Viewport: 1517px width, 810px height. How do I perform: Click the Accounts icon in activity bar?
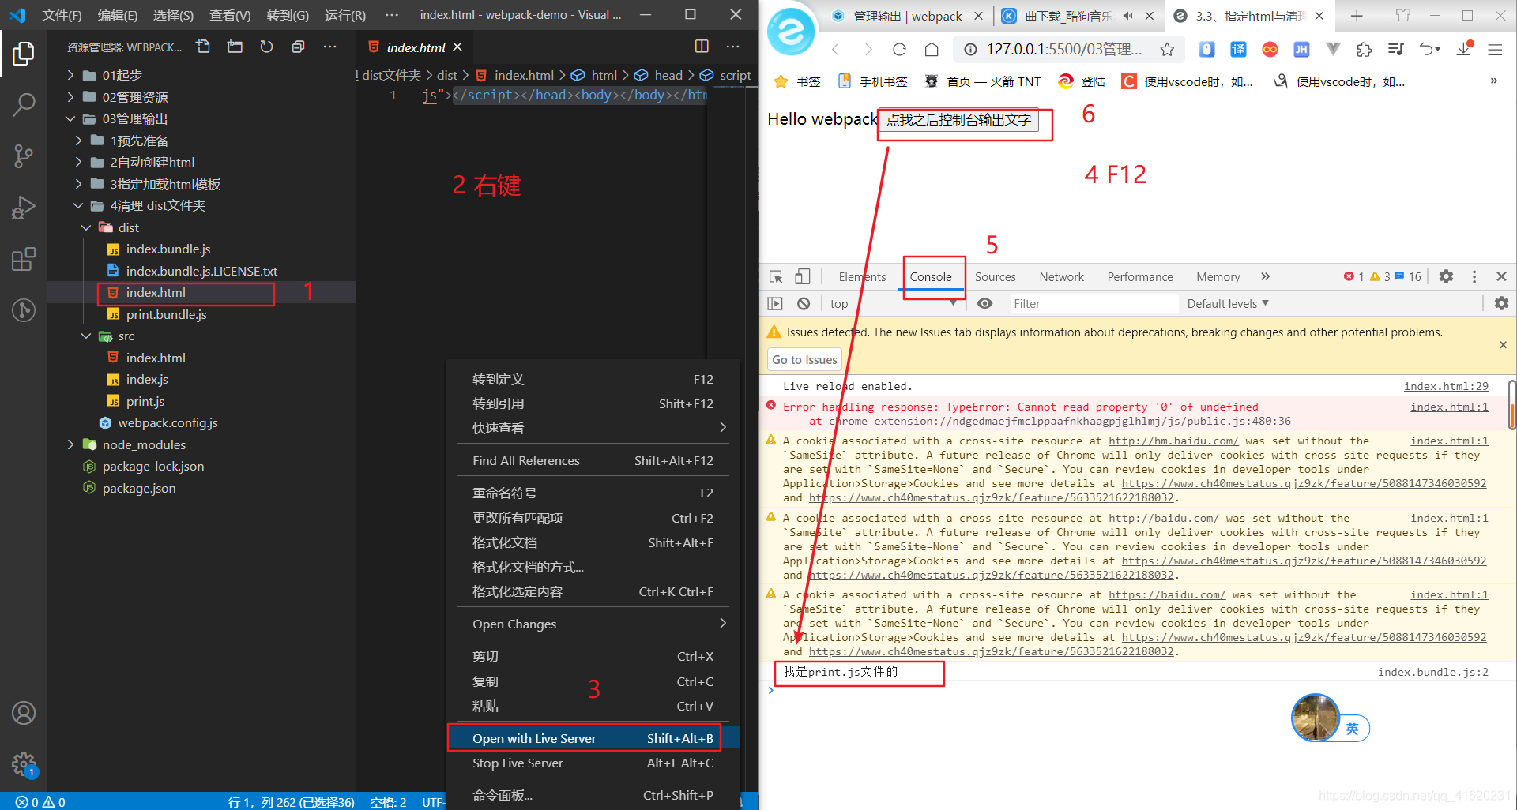point(24,713)
